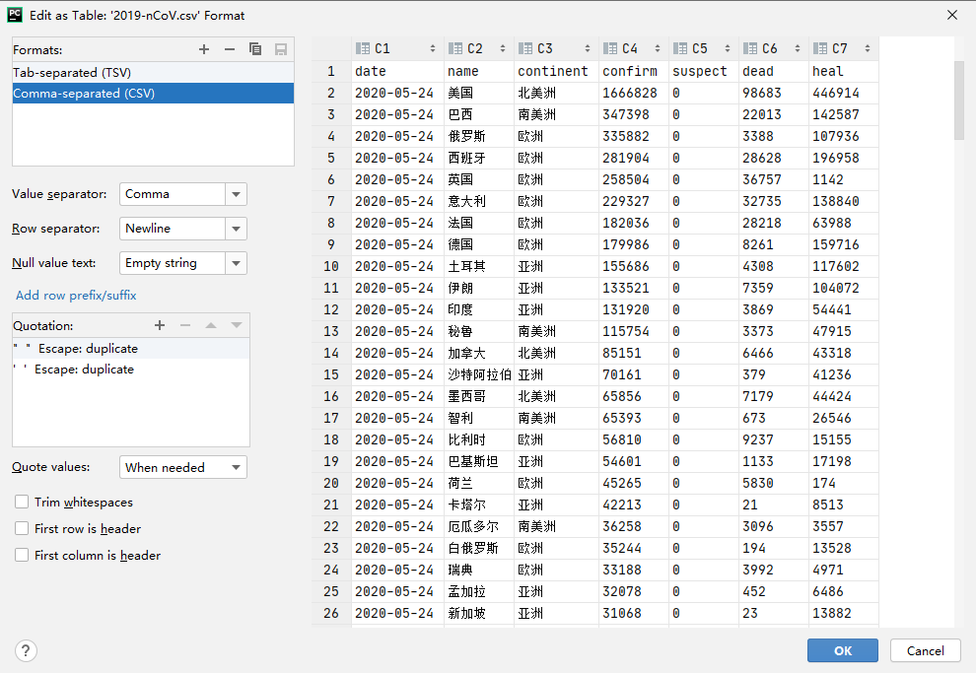Image resolution: width=976 pixels, height=673 pixels.
Task: Select row number 10 in preview table
Action: point(331,266)
